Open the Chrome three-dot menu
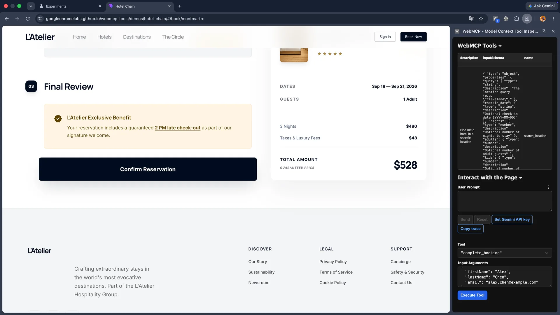The height and width of the screenshot is (315, 560). click(553, 19)
